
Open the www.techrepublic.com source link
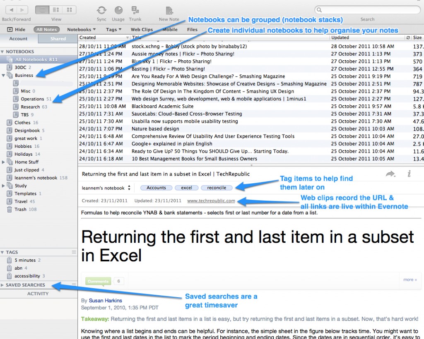point(211,201)
